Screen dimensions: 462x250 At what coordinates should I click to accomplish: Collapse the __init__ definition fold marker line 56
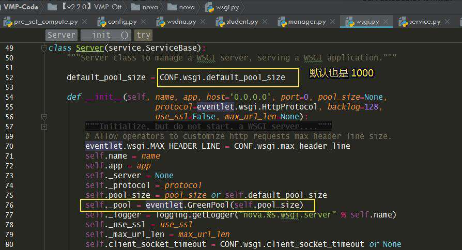coord(44,117)
